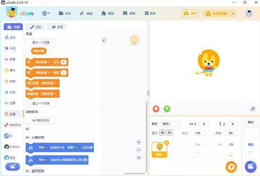
Task: Click the value field 0 in set block
Action: click(63, 62)
